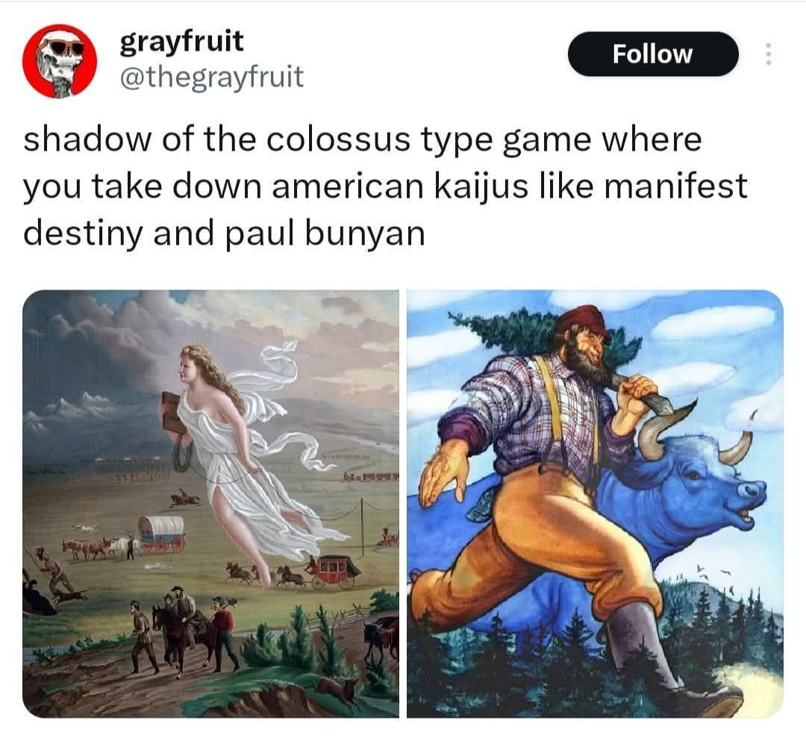Open the grayfruit display name link
The width and height of the screenshot is (806, 738).
click(x=181, y=41)
